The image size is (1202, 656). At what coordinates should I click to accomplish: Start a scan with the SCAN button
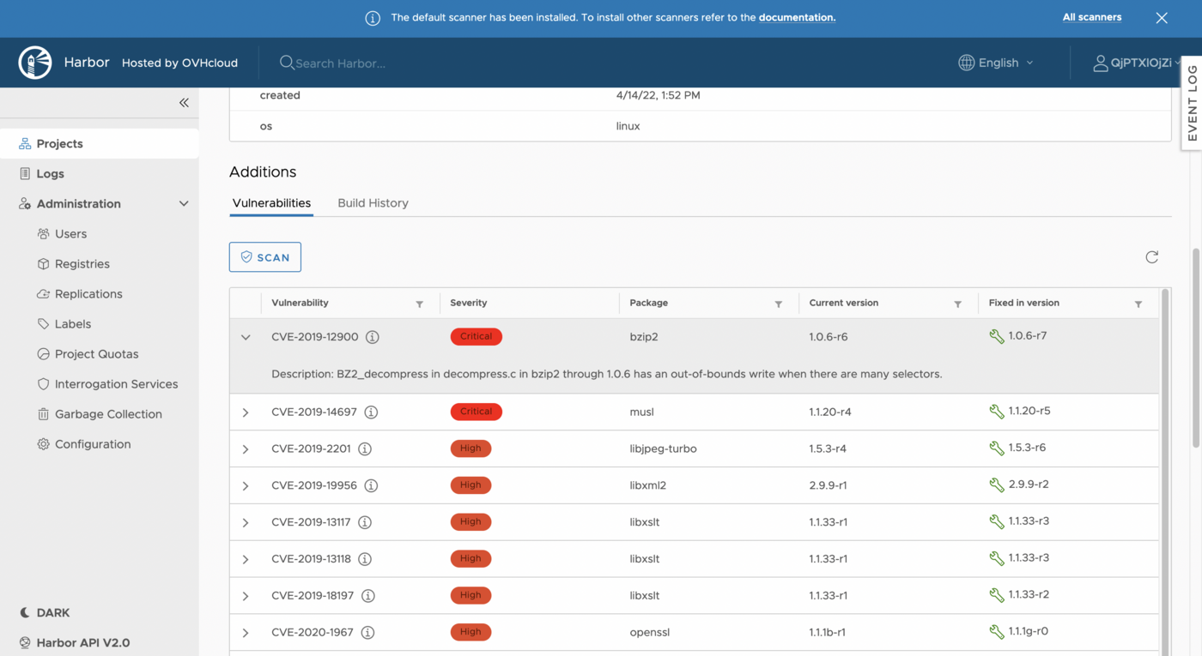coord(264,256)
